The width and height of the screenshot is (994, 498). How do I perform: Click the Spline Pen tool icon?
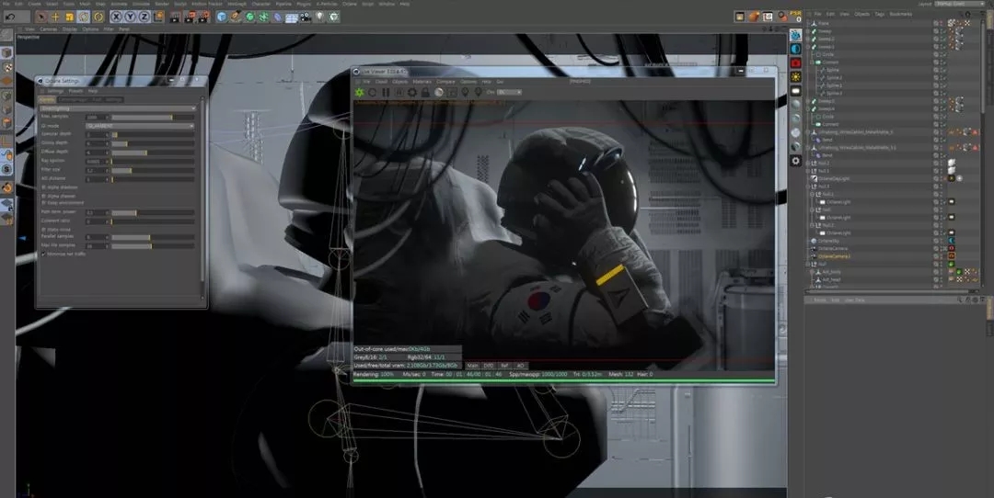[236, 17]
